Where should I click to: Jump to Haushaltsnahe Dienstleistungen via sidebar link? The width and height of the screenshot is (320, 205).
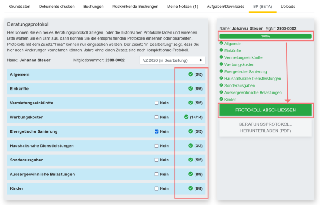point(253,79)
